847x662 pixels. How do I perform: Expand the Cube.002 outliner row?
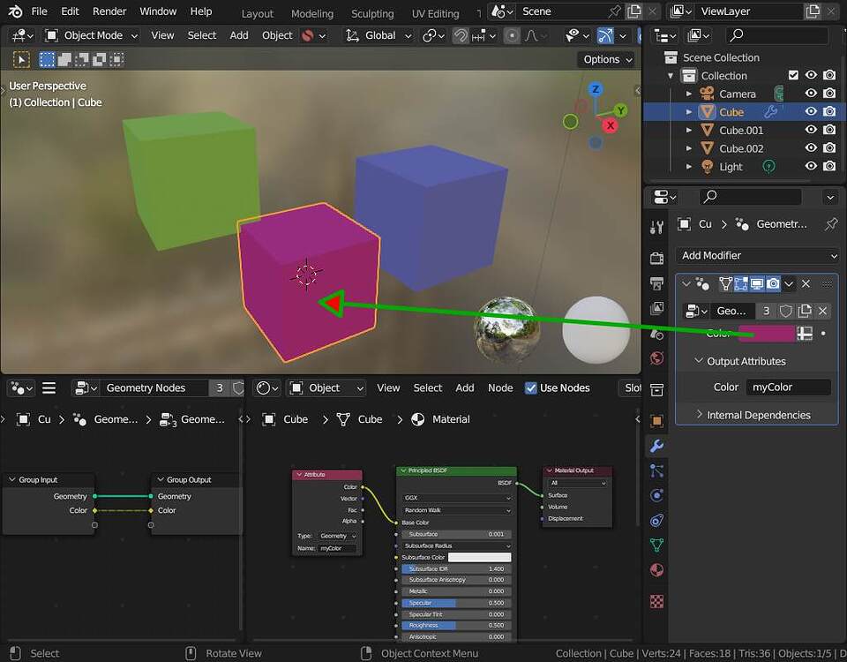click(x=689, y=148)
